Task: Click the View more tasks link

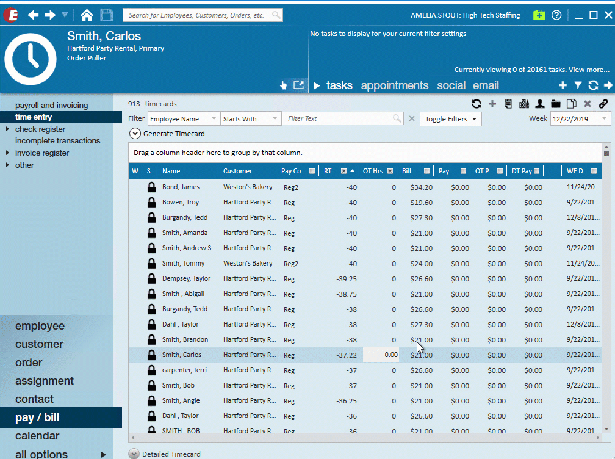Action: [x=589, y=70]
